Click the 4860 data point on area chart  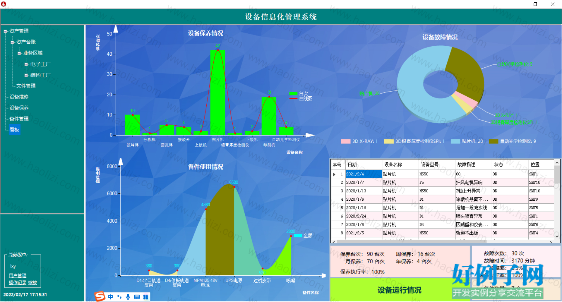[x=206, y=209]
